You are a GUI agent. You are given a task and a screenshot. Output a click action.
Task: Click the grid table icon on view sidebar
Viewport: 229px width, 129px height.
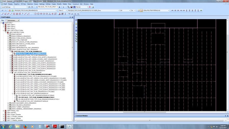(76, 31)
